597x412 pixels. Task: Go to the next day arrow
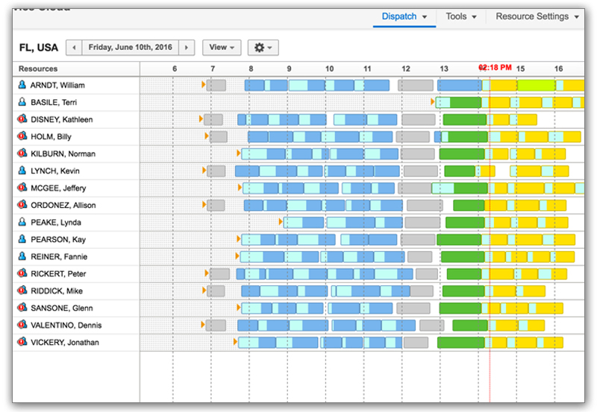click(x=187, y=48)
